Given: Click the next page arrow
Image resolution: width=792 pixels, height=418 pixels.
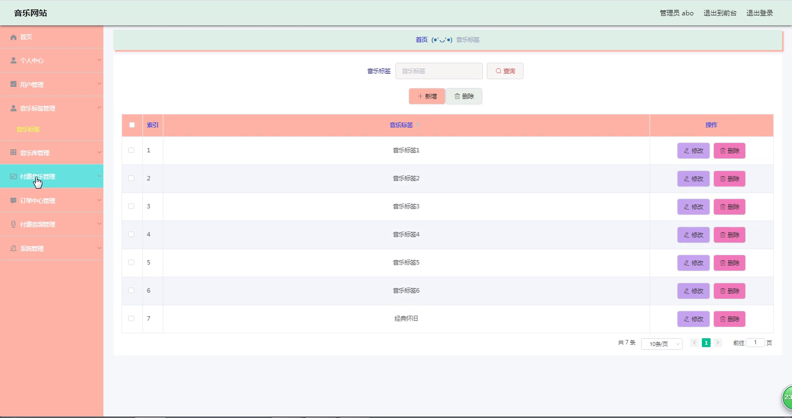Looking at the screenshot, I should [x=718, y=343].
